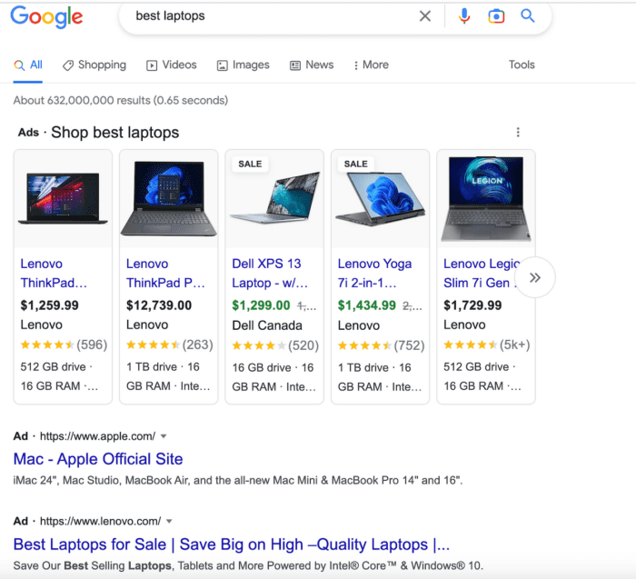Show next products with double-arrow button

point(534,277)
